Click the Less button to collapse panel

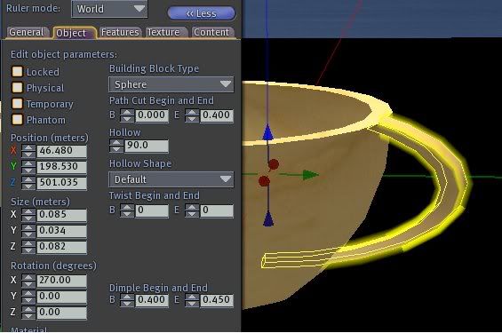coord(202,13)
